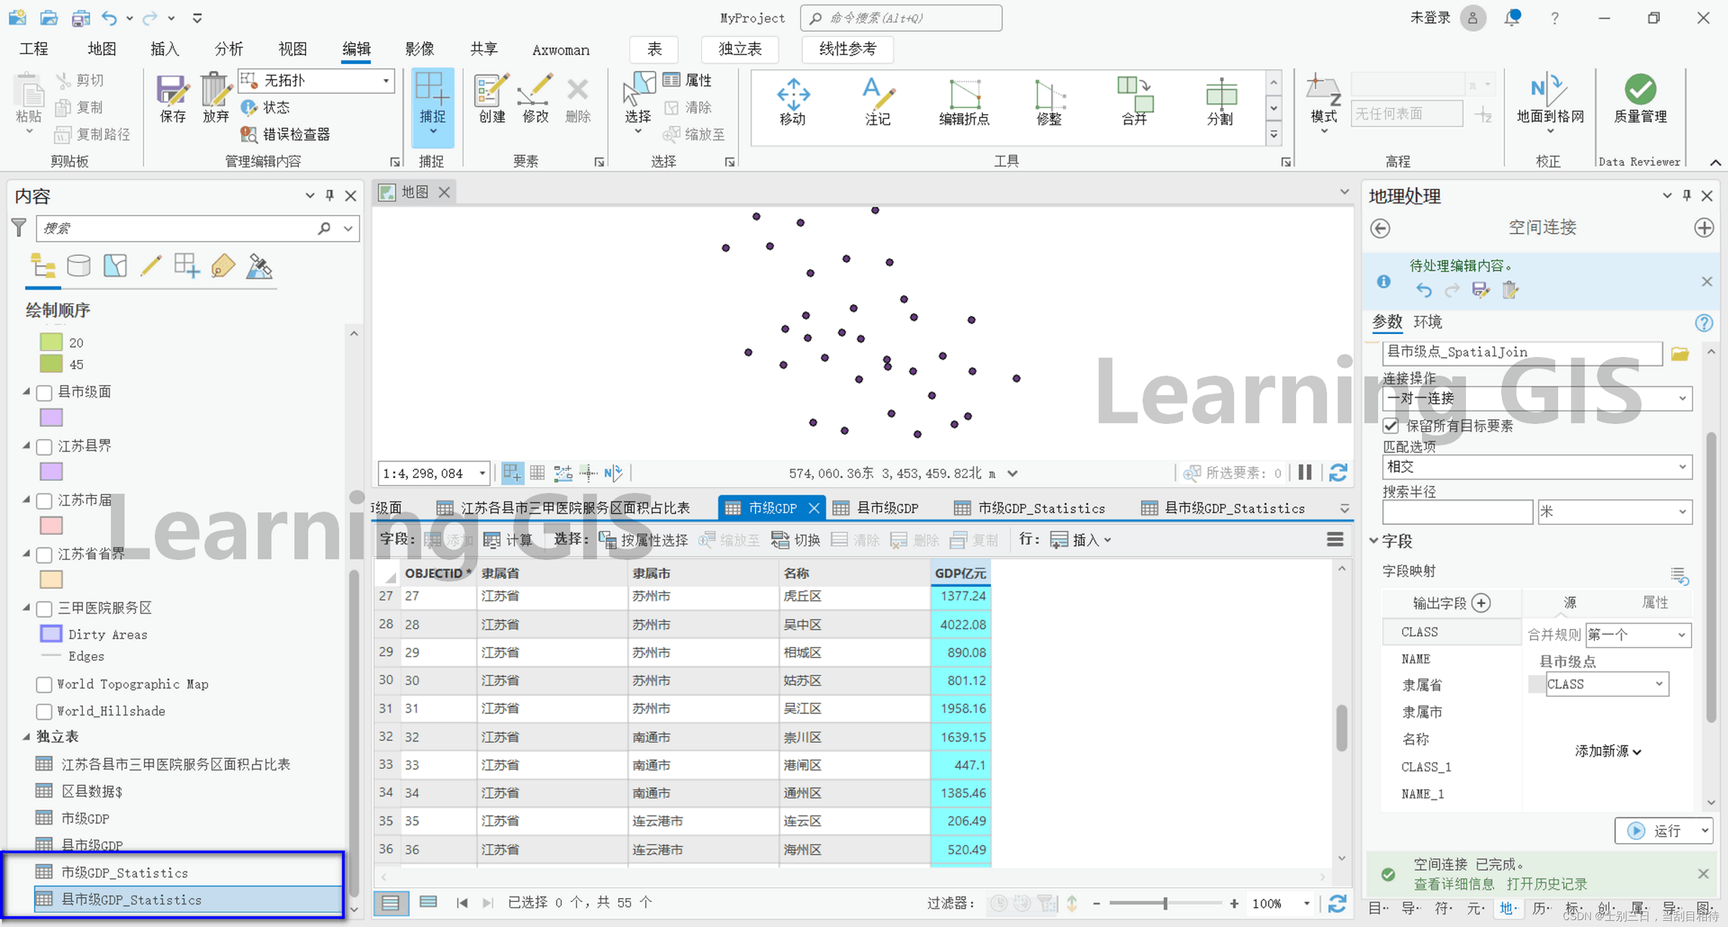Open the Error Inspector (错误检查器)
This screenshot has width=1728, height=927.
click(286, 134)
